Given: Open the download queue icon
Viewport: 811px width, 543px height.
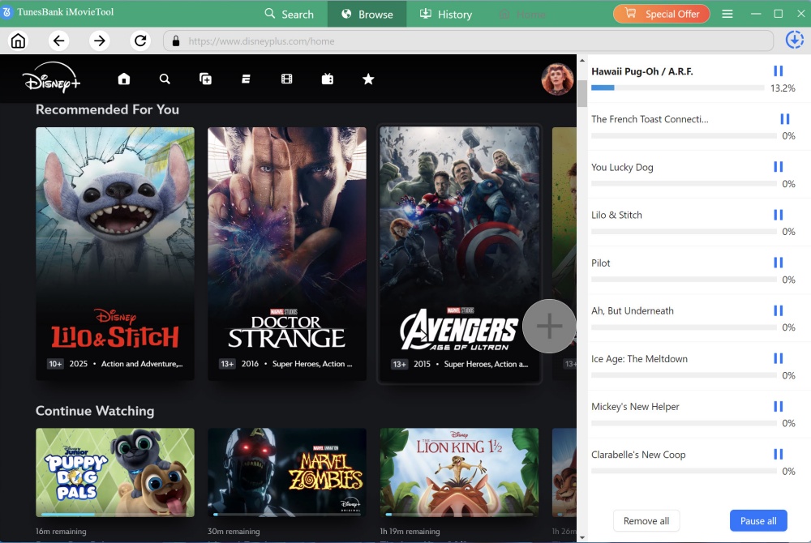Looking at the screenshot, I should 794,41.
